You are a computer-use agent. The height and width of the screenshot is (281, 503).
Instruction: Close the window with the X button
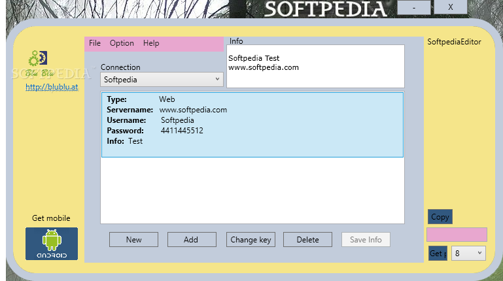451,7
